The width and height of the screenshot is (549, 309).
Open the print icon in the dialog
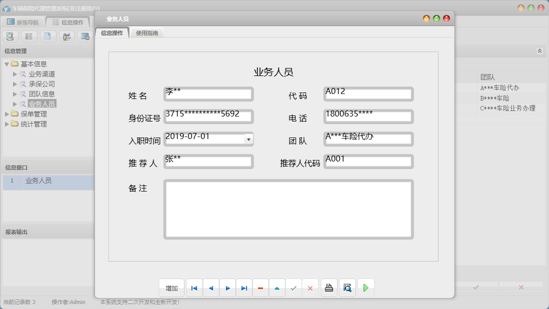pos(329,287)
